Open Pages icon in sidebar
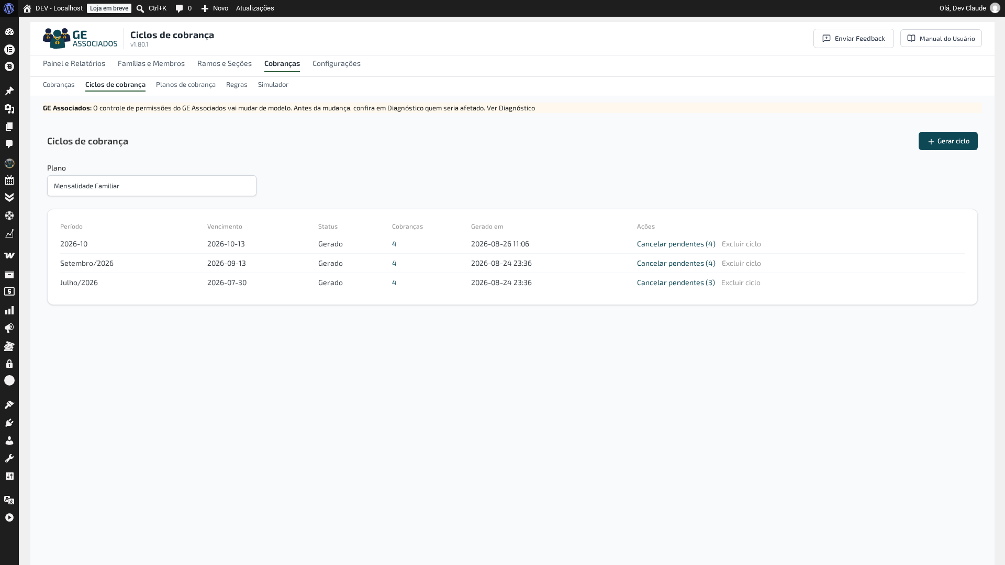 (9, 127)
